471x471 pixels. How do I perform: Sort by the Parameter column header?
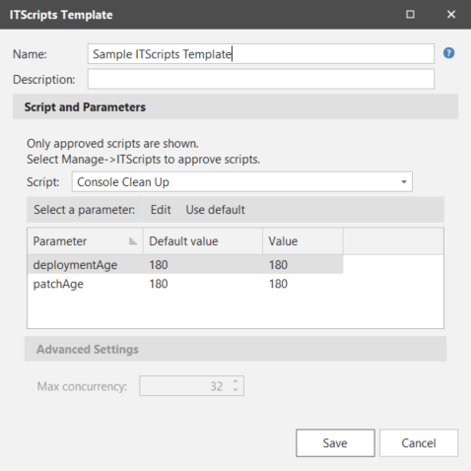[85, 241]
